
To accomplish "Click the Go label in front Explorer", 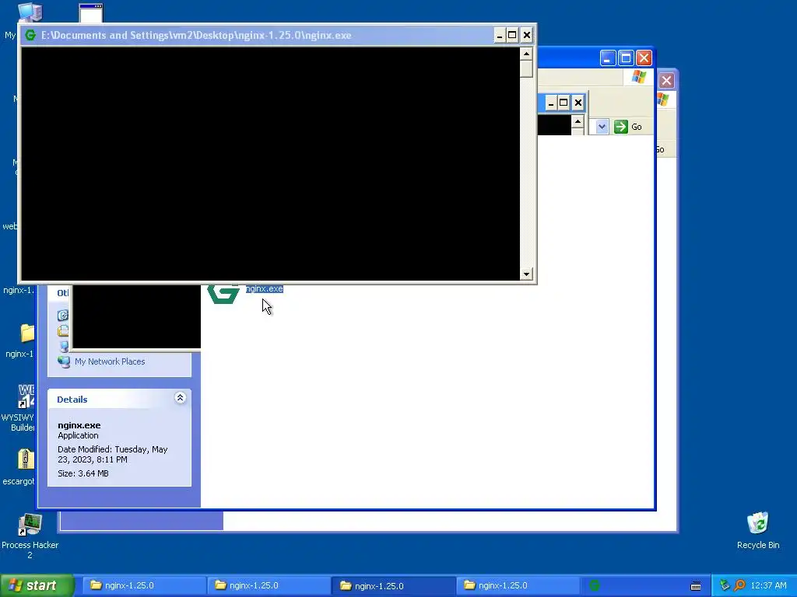I will 637,127.
